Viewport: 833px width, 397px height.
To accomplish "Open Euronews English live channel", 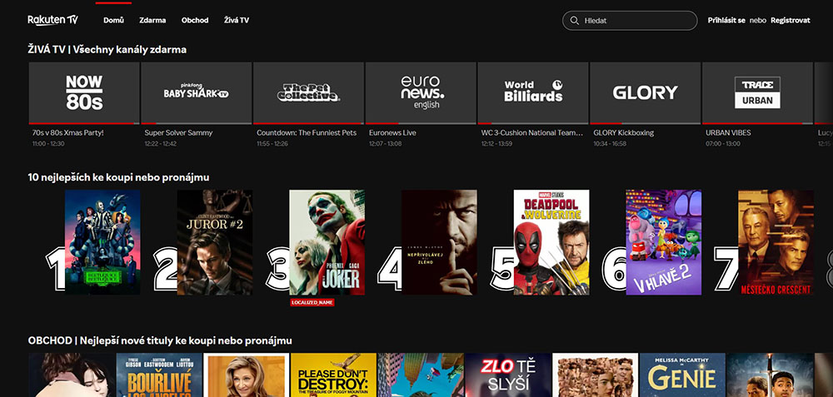I will coord(421,92).
